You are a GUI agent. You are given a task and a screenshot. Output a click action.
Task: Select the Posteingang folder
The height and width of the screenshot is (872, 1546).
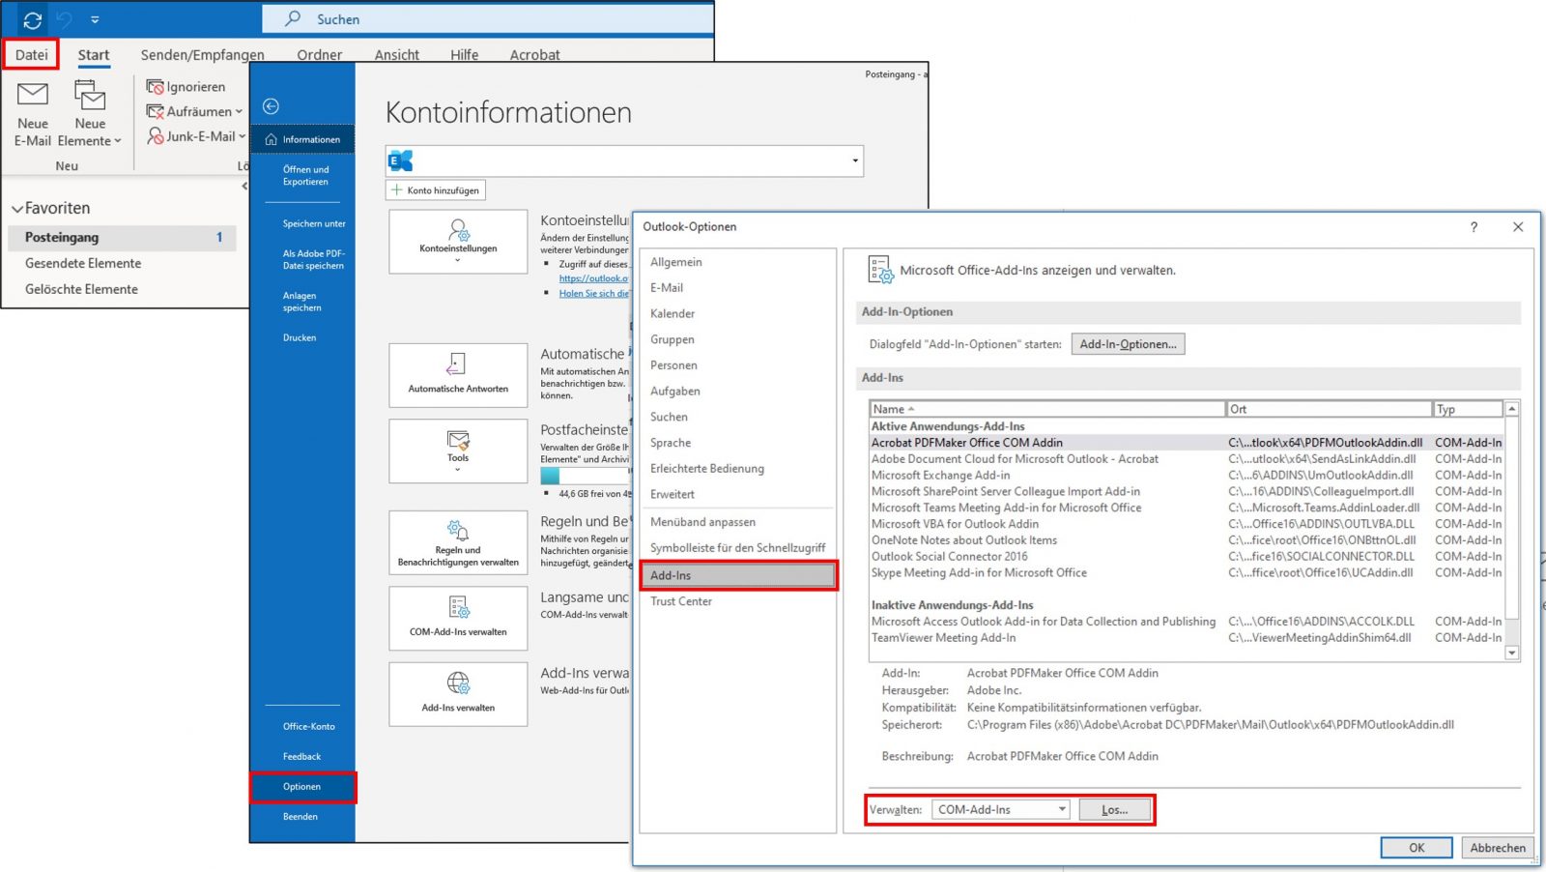[122, 237]
